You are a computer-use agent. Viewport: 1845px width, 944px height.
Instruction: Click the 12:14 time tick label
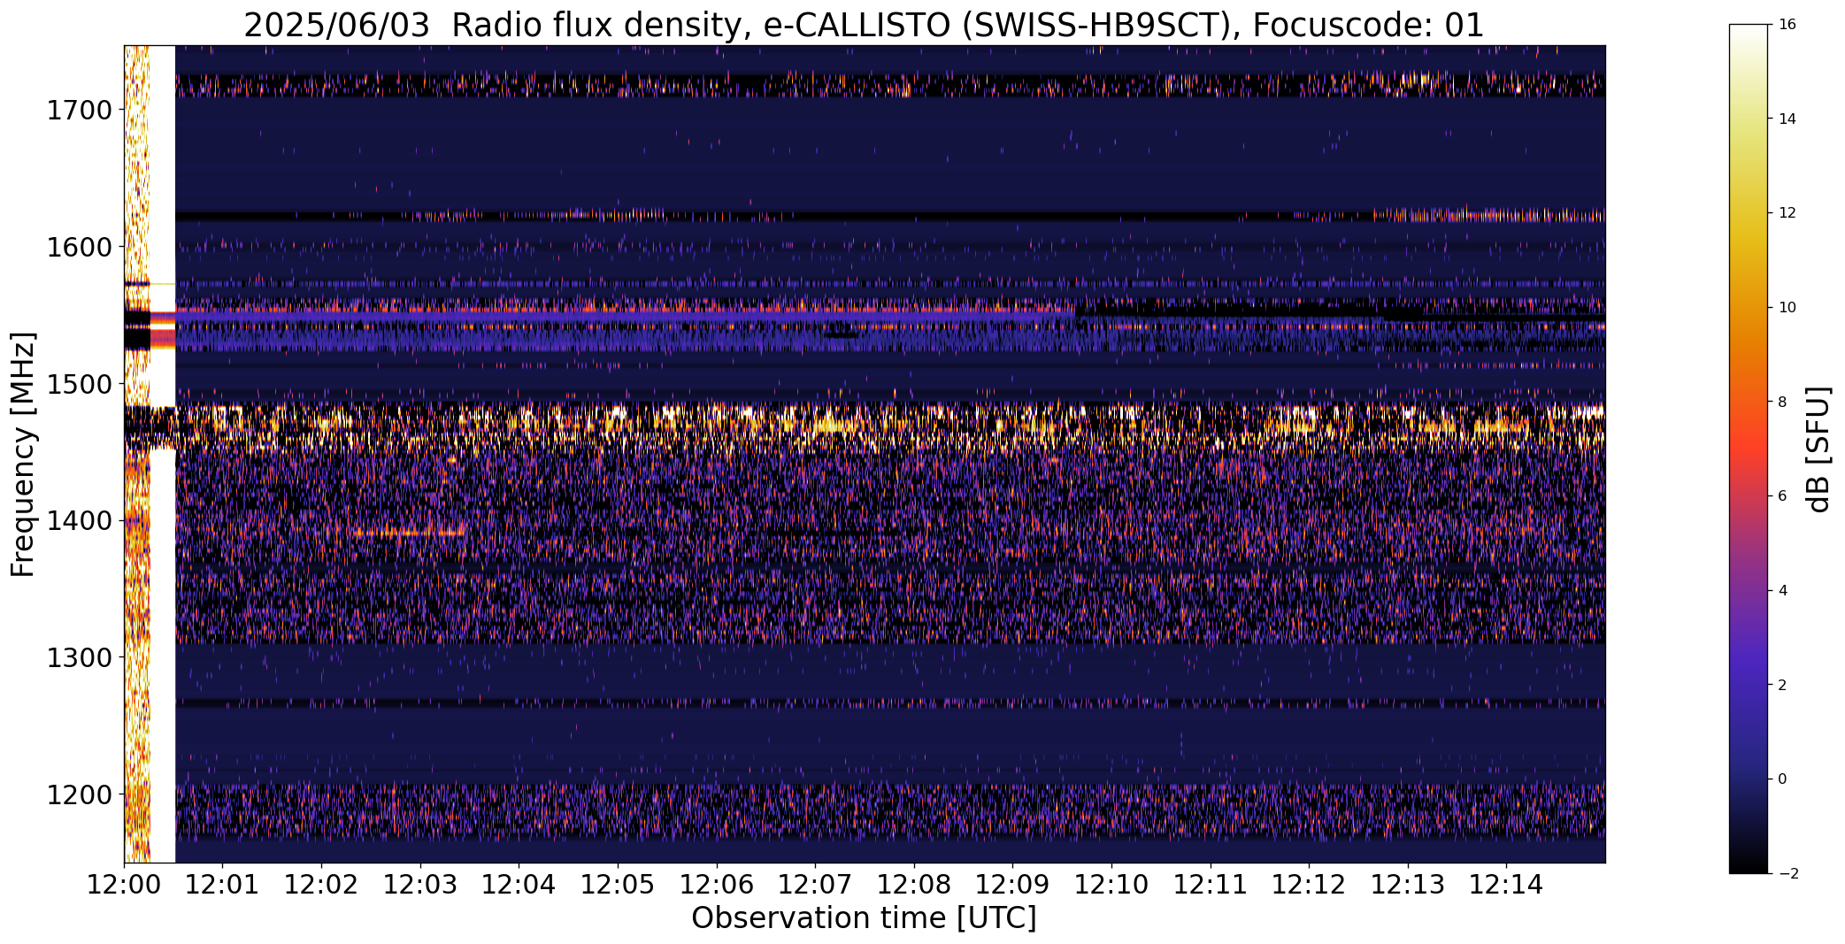[1507, 884]
